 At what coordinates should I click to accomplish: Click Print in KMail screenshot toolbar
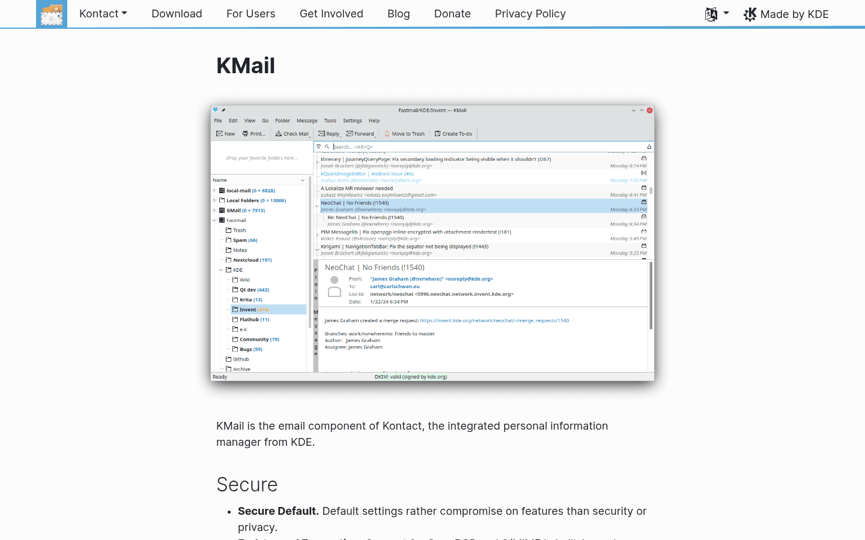click(x=254, y=134)
